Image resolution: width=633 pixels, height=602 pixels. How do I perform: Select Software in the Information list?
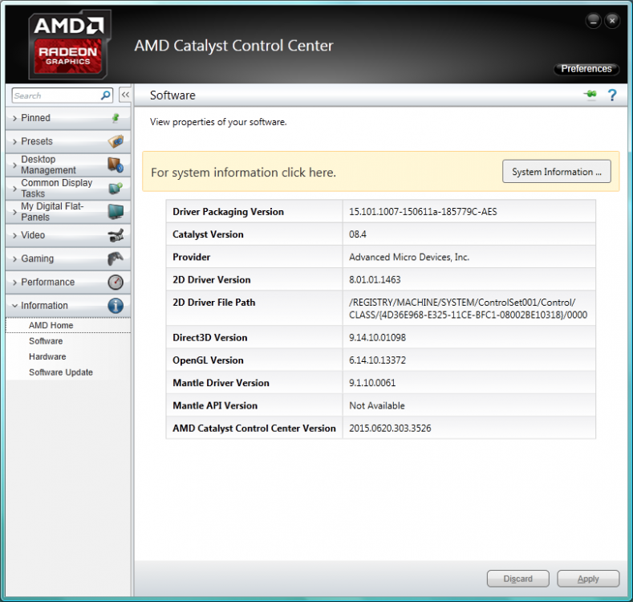[46, 341]
